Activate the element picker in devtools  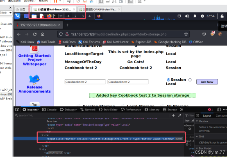point(17,110)
